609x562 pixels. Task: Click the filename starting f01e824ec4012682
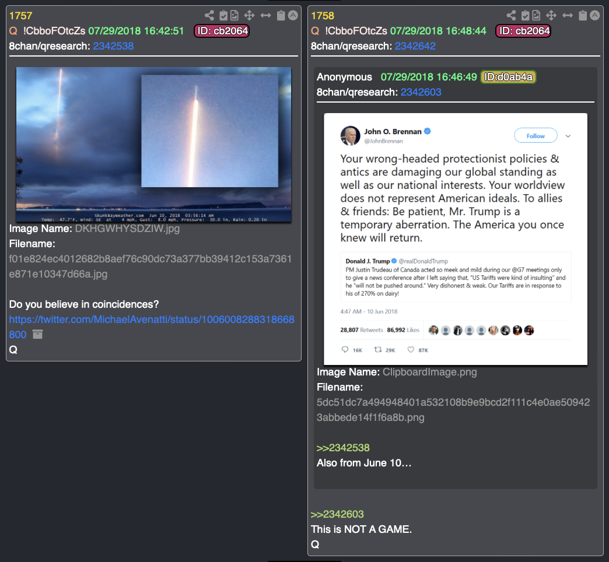point(150,266)
